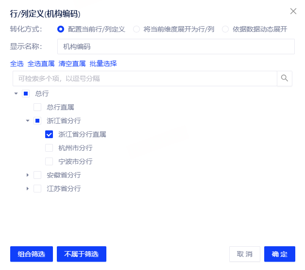This screenshot has height=270, width=305.
Task: Click the search magnifier icon
Action: point(285,79)
